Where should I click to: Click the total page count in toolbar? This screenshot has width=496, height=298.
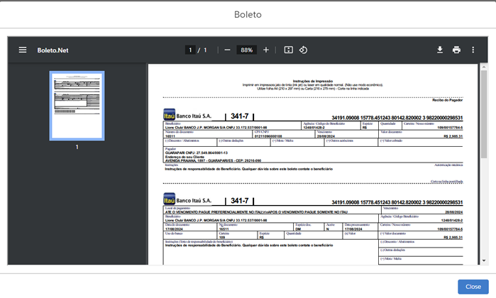pos(206,50)
